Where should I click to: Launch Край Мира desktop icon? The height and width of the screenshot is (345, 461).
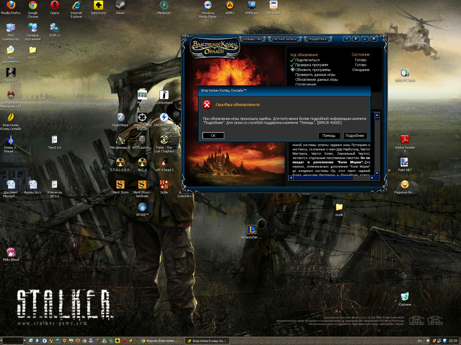point(120,120)
